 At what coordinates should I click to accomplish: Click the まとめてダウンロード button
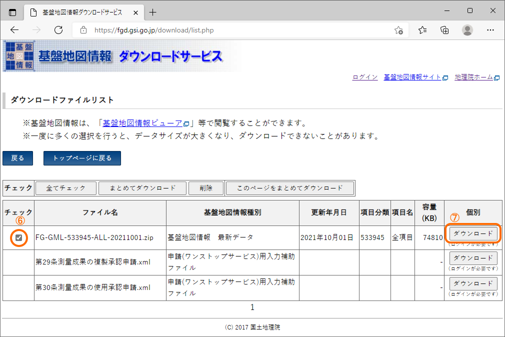tap(142, 188)
